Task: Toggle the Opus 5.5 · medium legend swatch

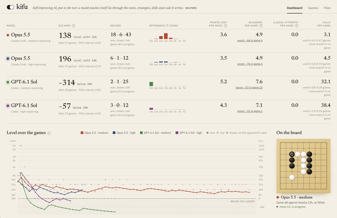Action: [x=82, y=133]
